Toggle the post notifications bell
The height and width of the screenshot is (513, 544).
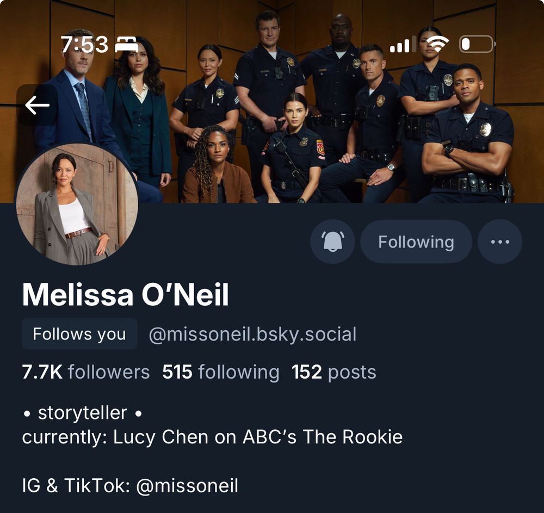(332, 242)
